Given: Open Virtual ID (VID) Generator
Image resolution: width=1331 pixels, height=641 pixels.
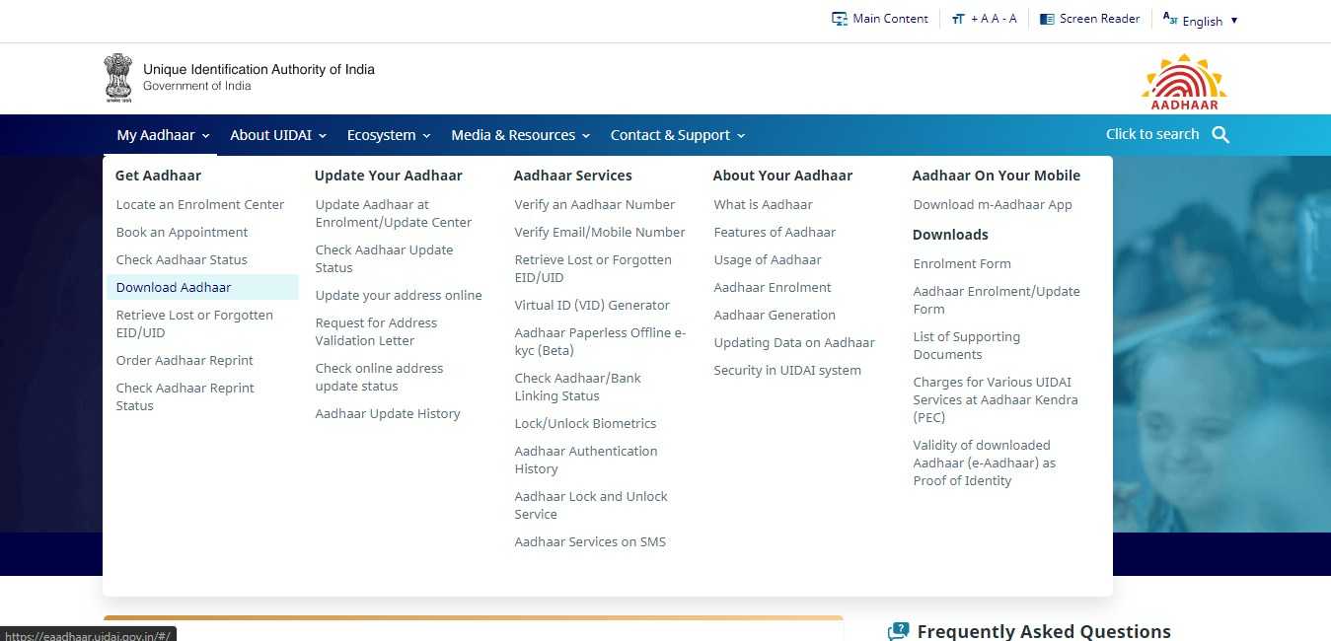Looking at the screenshot, I should point(592,305).
